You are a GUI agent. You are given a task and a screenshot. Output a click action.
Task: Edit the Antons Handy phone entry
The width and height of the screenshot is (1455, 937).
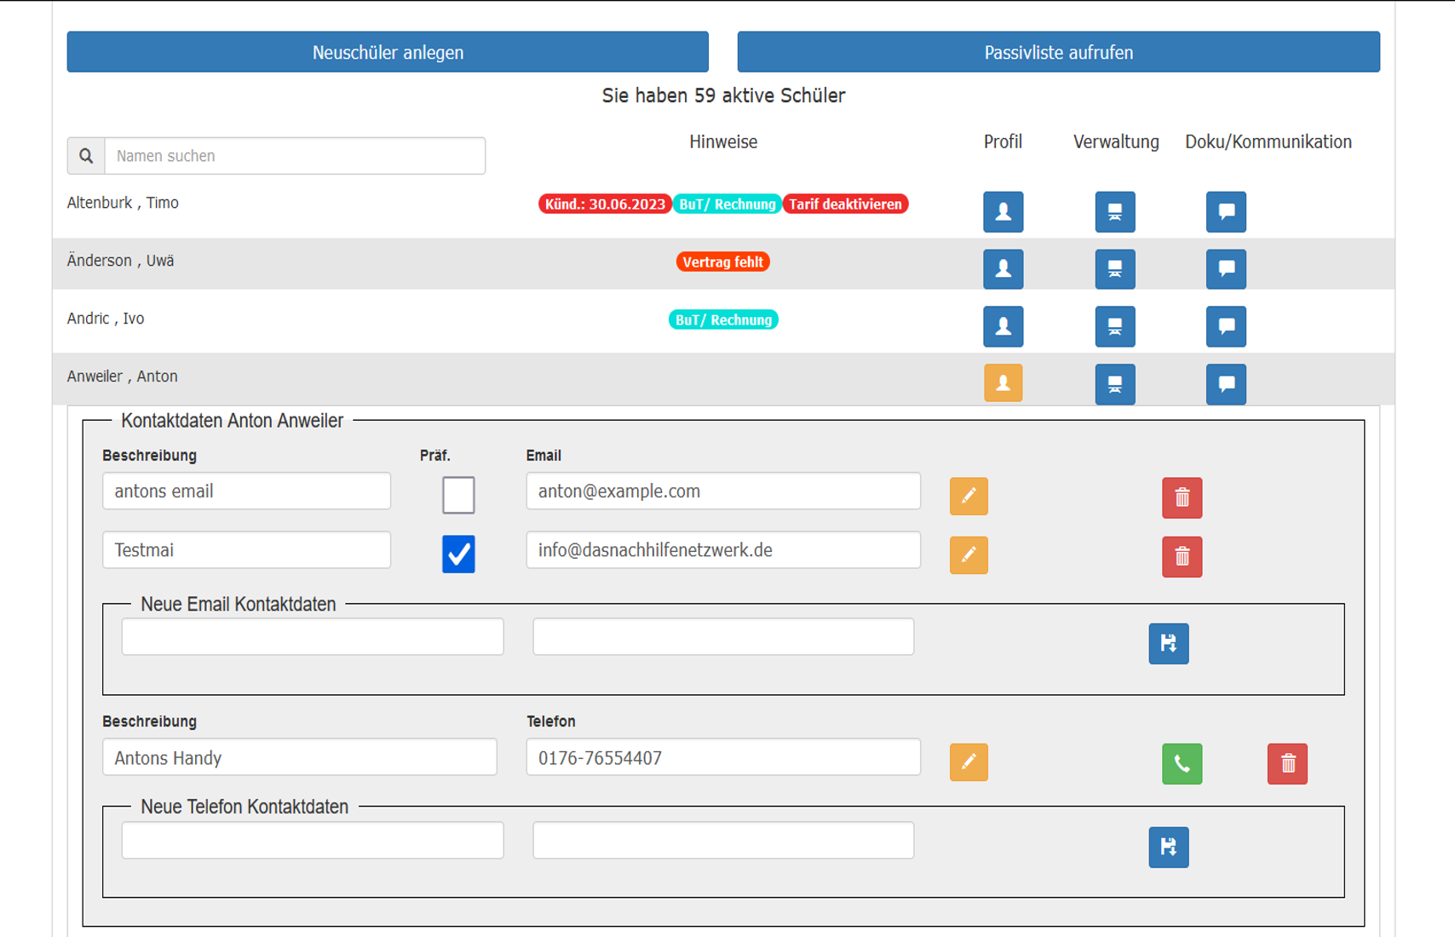969,762
